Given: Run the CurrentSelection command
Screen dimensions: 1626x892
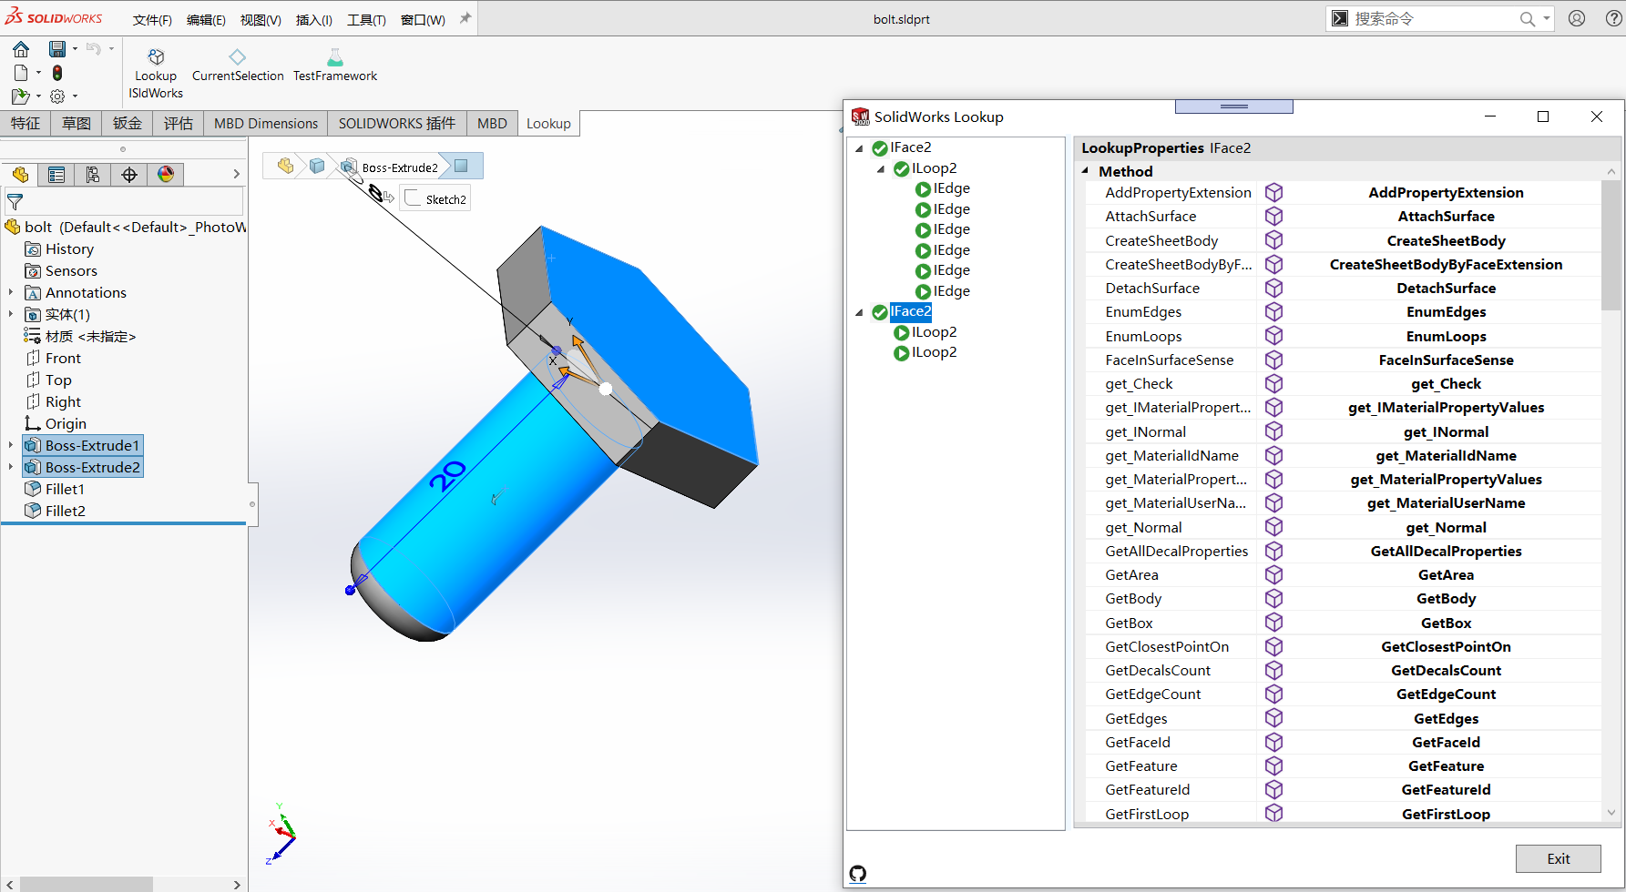Looking at the screenshot, I should coord(238,66).
